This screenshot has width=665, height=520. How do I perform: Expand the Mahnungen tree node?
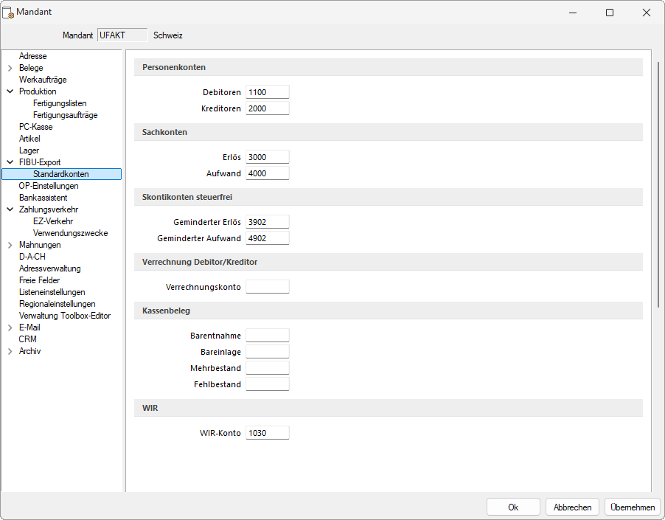[x=10, y=245]
